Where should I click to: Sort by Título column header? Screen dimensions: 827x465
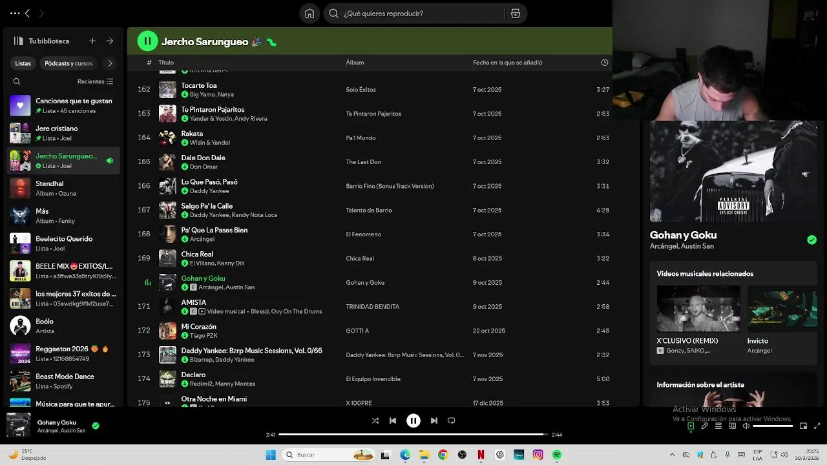pos(166,63)
